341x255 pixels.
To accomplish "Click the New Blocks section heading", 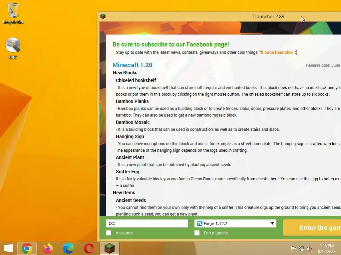I will tap(125, 73).
